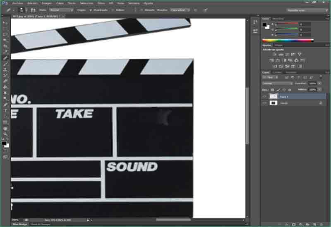
Task: Select the Zoom tool in toolbar
Action: pyautogui.click(x=5, y=134)
